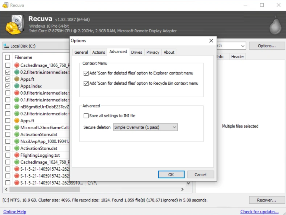This screenshot has height=215, width=286.
Task: Expand the Local Disk (C:) drive selector
Action: pyautogui.click(x=36, y=46)
